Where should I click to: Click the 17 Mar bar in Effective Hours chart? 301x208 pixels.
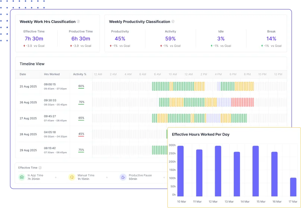tap(293, 187)
